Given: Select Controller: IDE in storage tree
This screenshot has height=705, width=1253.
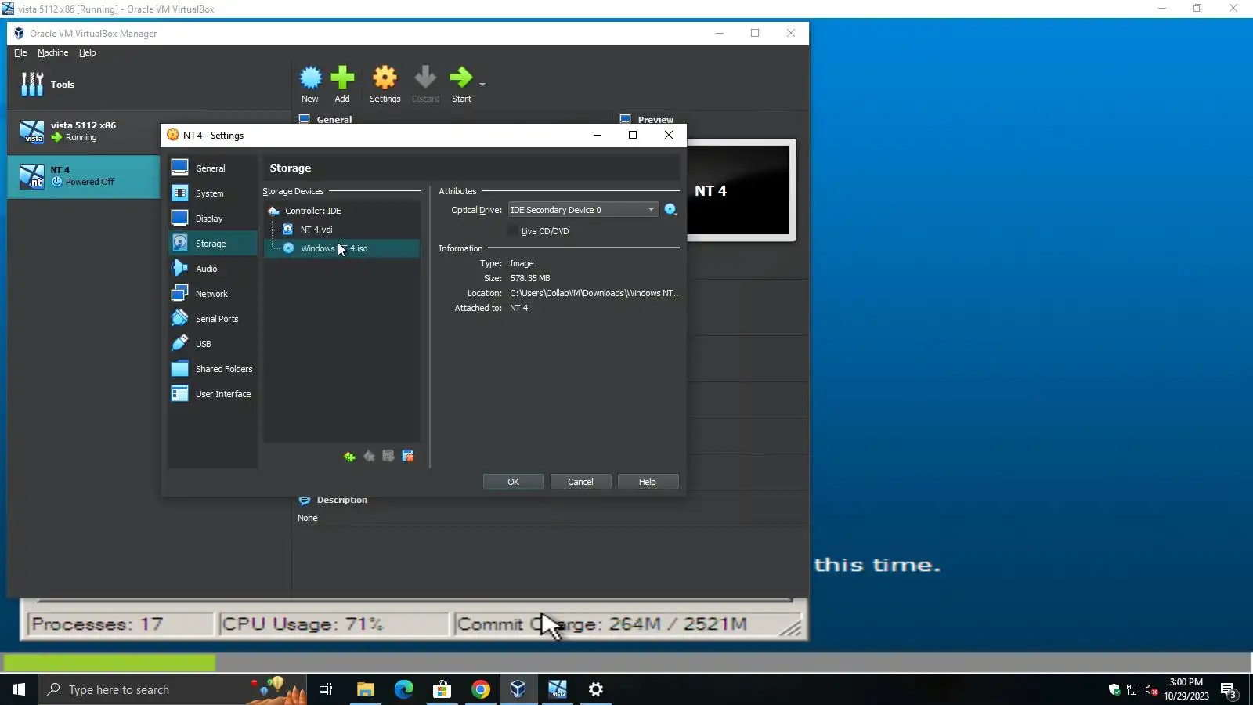Looking at the screenshot, I should tap(341, 211).
